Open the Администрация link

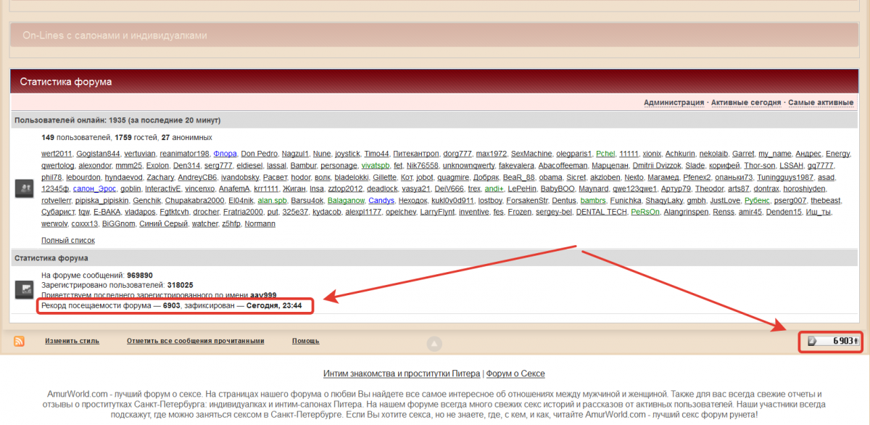674,103
